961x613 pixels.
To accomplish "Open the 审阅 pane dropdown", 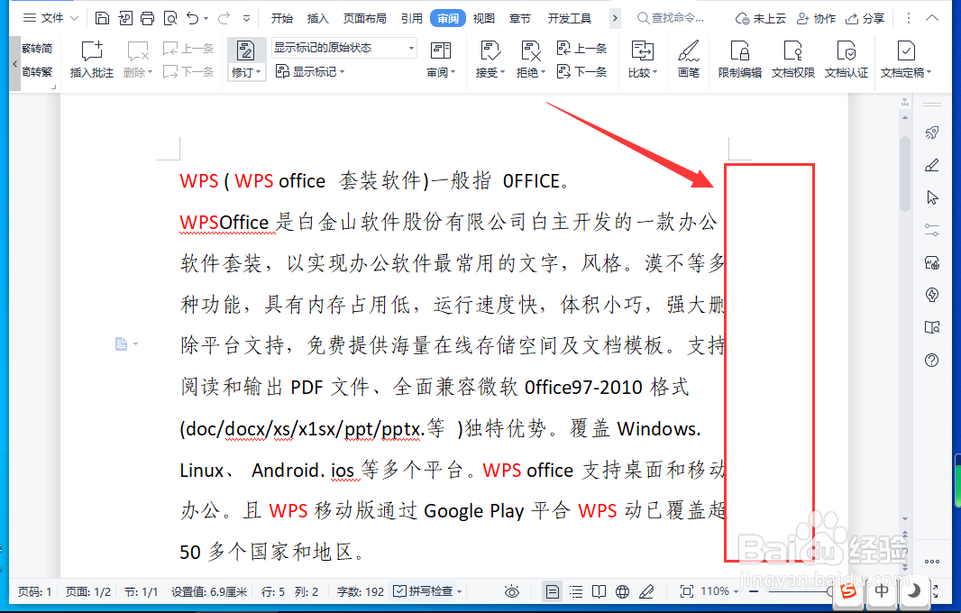I will click(x=441, y=59).
